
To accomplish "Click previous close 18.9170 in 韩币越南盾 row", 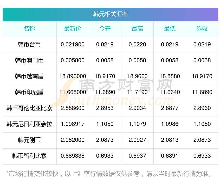I will [x=202, y=76].
